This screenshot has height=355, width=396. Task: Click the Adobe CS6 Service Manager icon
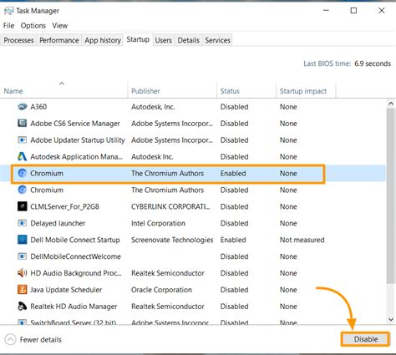[23, 123]
